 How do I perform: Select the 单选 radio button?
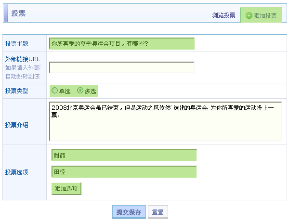point(54,91)
